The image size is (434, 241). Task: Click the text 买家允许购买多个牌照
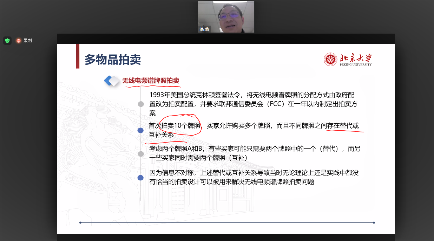point(239,126)
